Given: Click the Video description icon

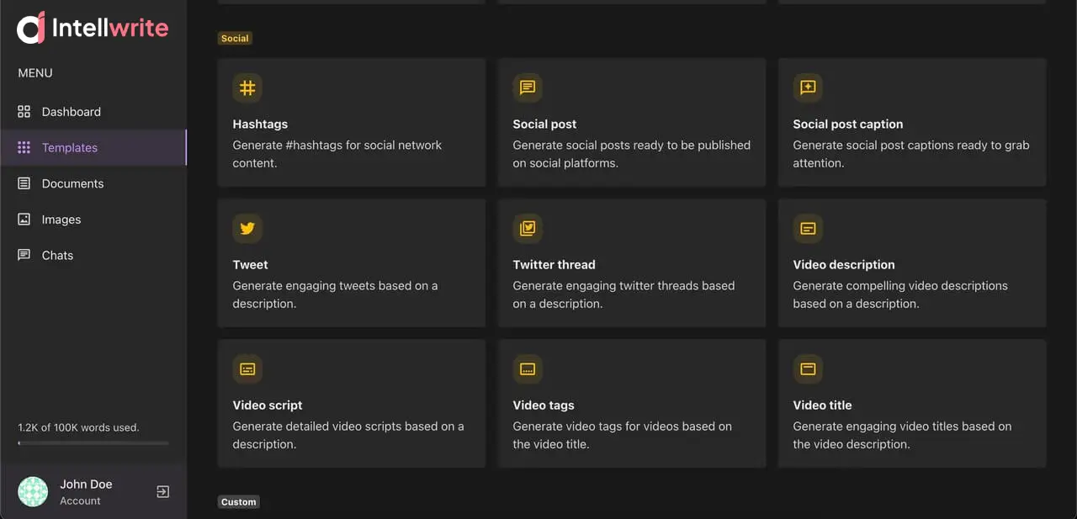Looking at the screenshot, I should click(x=808, y=228).
